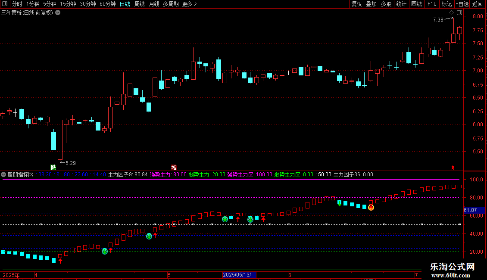Image resolution: width=487 pixels, height=280 pixels.
Task: Click the orange signal icon in the indicator
Action: click(371, 208)
